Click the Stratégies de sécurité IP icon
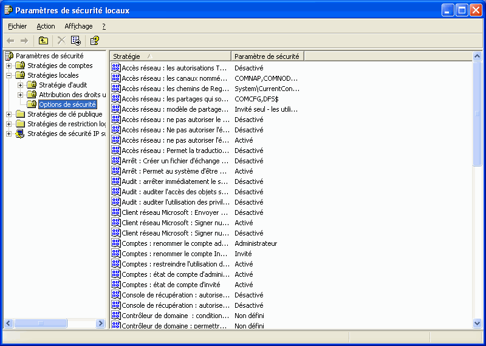This screenshot has width=486, height=346. (20, 134)
